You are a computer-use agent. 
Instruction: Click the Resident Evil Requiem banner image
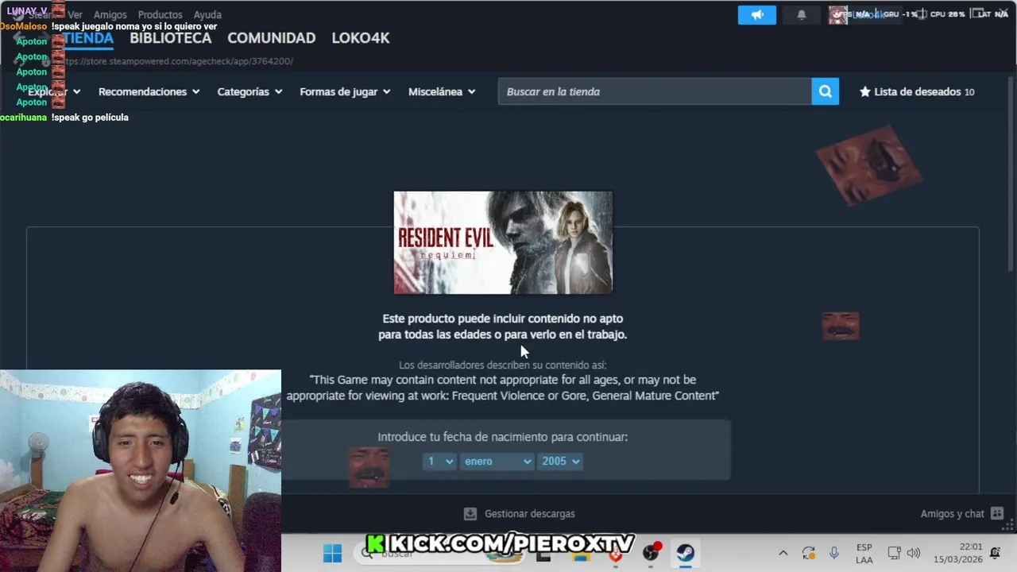[x=503, y=242]
